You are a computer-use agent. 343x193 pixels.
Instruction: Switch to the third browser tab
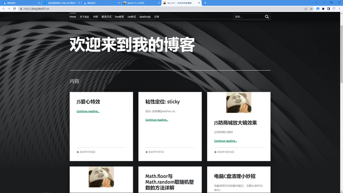point(102,3)
